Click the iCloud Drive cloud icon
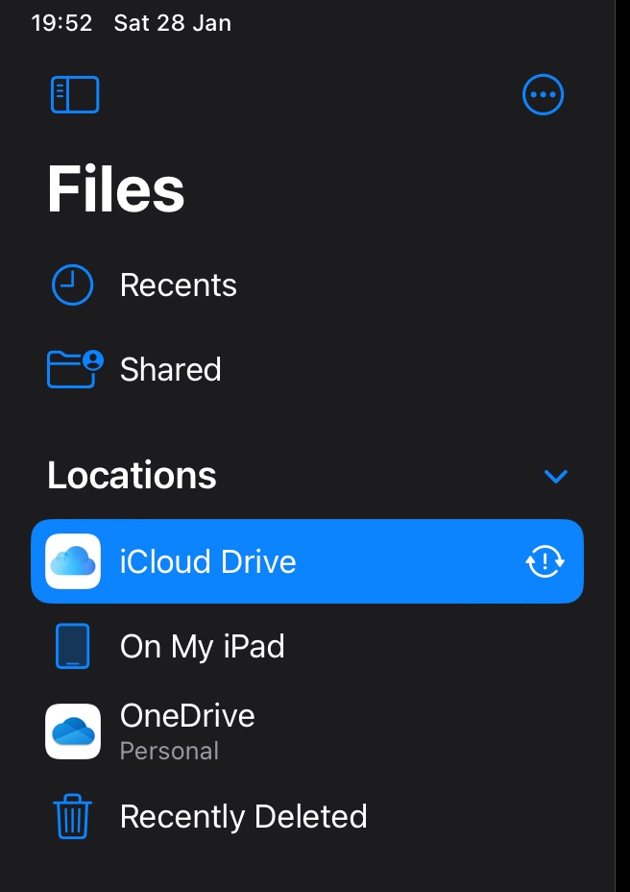The height and width of the screenshot is (892, 630). 73,561
